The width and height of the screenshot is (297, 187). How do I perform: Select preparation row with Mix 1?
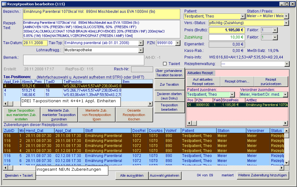pos(144,136)
